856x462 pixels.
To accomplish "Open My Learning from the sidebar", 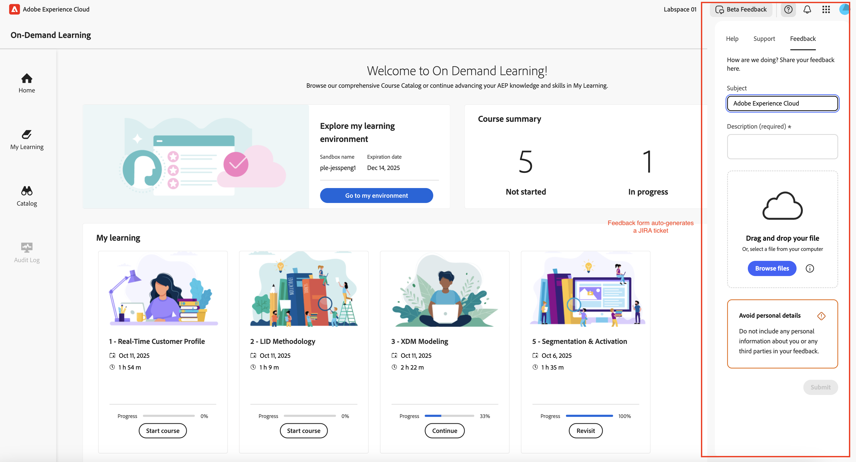I will point(26,135).
